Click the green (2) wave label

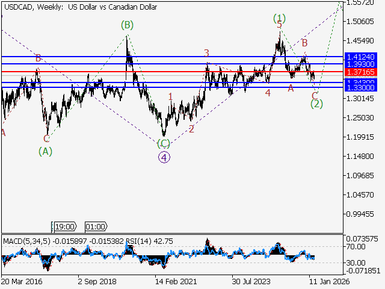tap(317, 104)
